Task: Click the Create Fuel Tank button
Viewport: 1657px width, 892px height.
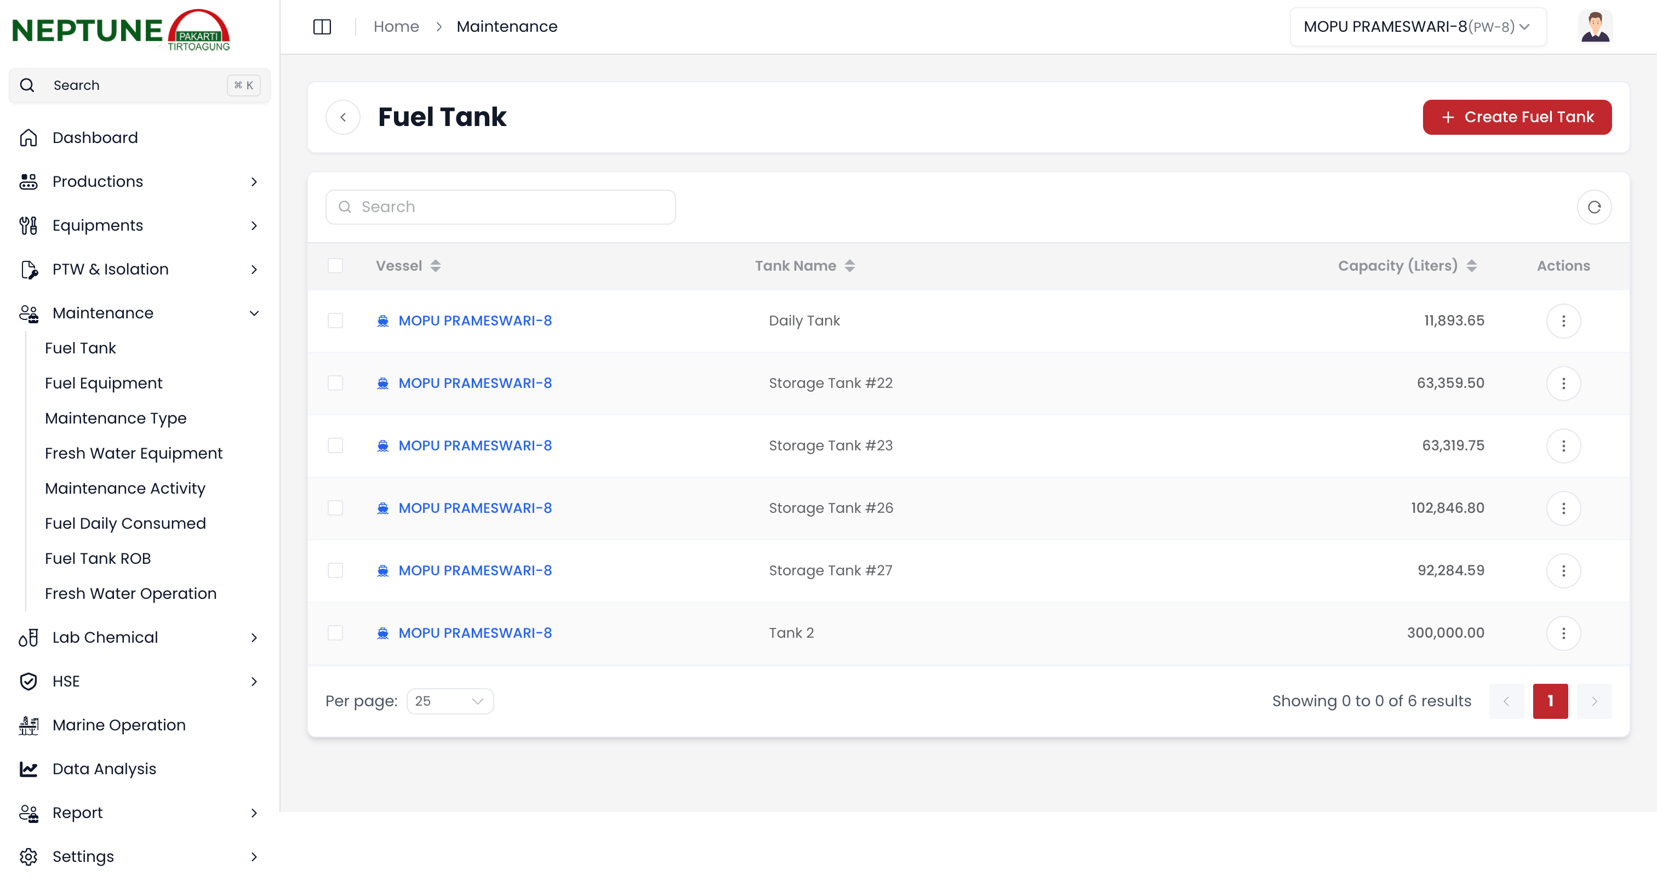Action: [x=1516, y=117]
